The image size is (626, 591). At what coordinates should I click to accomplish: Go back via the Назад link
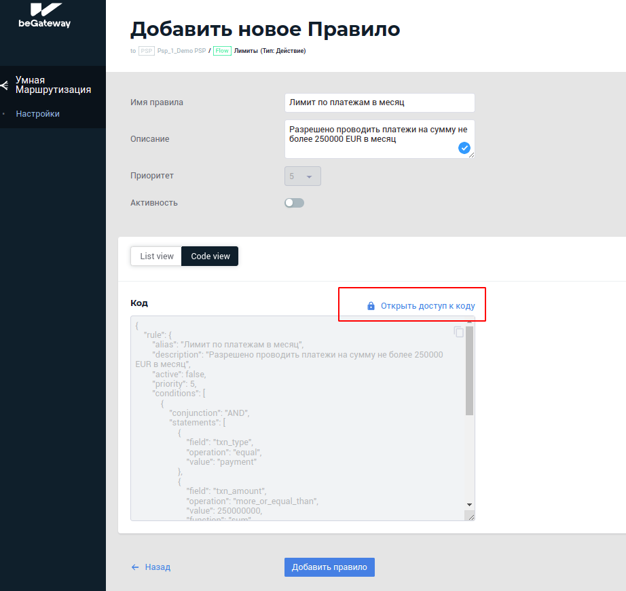[158, 567]
